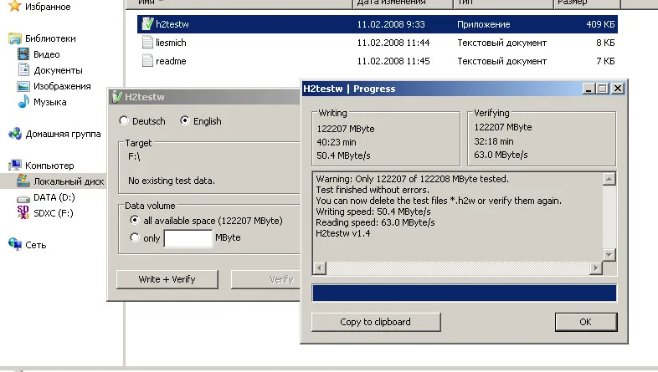Open SDXC (F:) drive label
This screenshot has width=658, height=372.
click(54, 213)
